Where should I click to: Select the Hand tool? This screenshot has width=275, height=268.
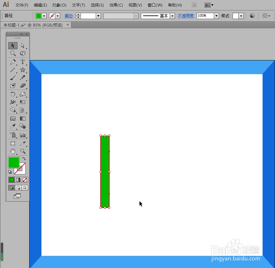13,151
